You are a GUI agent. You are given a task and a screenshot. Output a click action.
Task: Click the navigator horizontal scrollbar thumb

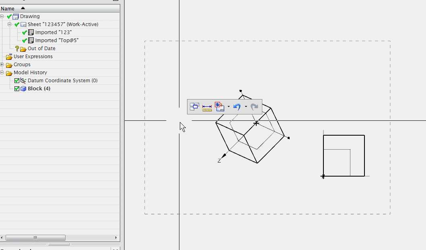tap(35, 238)
